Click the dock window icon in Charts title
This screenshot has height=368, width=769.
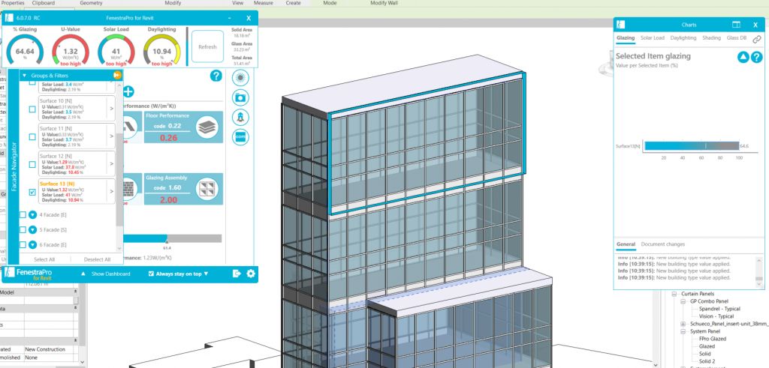click(736, 25)
